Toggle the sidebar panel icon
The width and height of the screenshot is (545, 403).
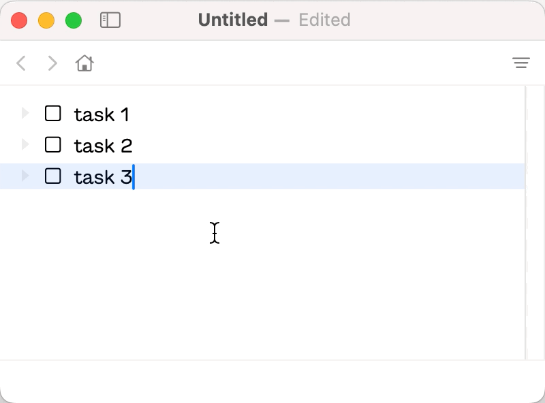click(x=110, y=20)
